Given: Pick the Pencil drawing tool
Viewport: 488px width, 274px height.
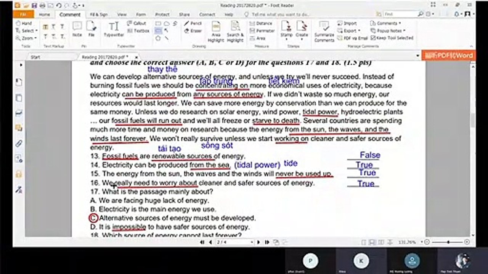Looking at the screenshot, I should tap(193, 24).
